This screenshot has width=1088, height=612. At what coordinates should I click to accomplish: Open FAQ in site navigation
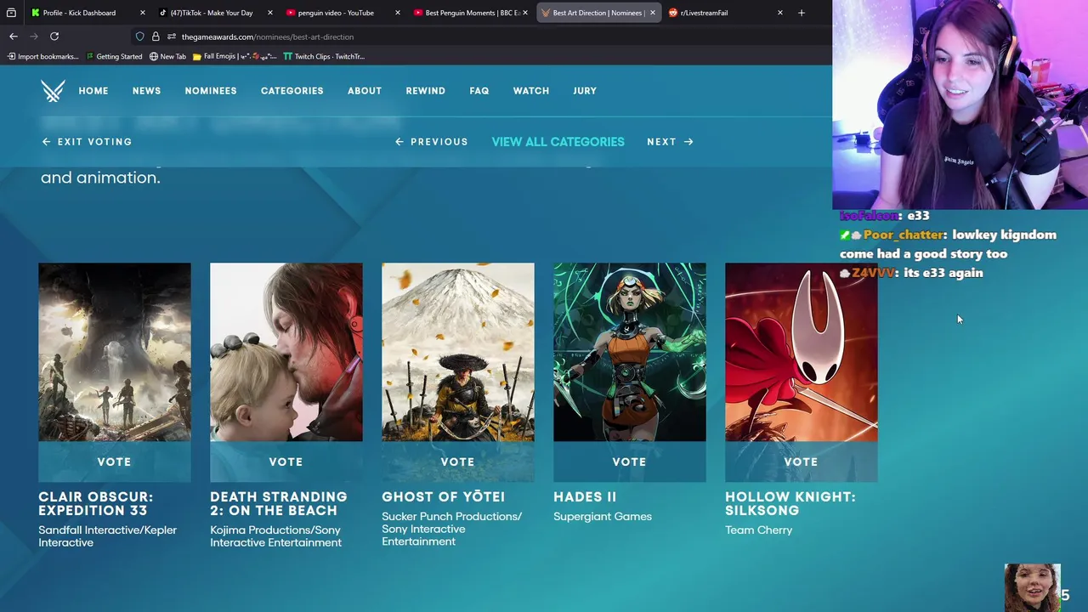tap(479, 91)
